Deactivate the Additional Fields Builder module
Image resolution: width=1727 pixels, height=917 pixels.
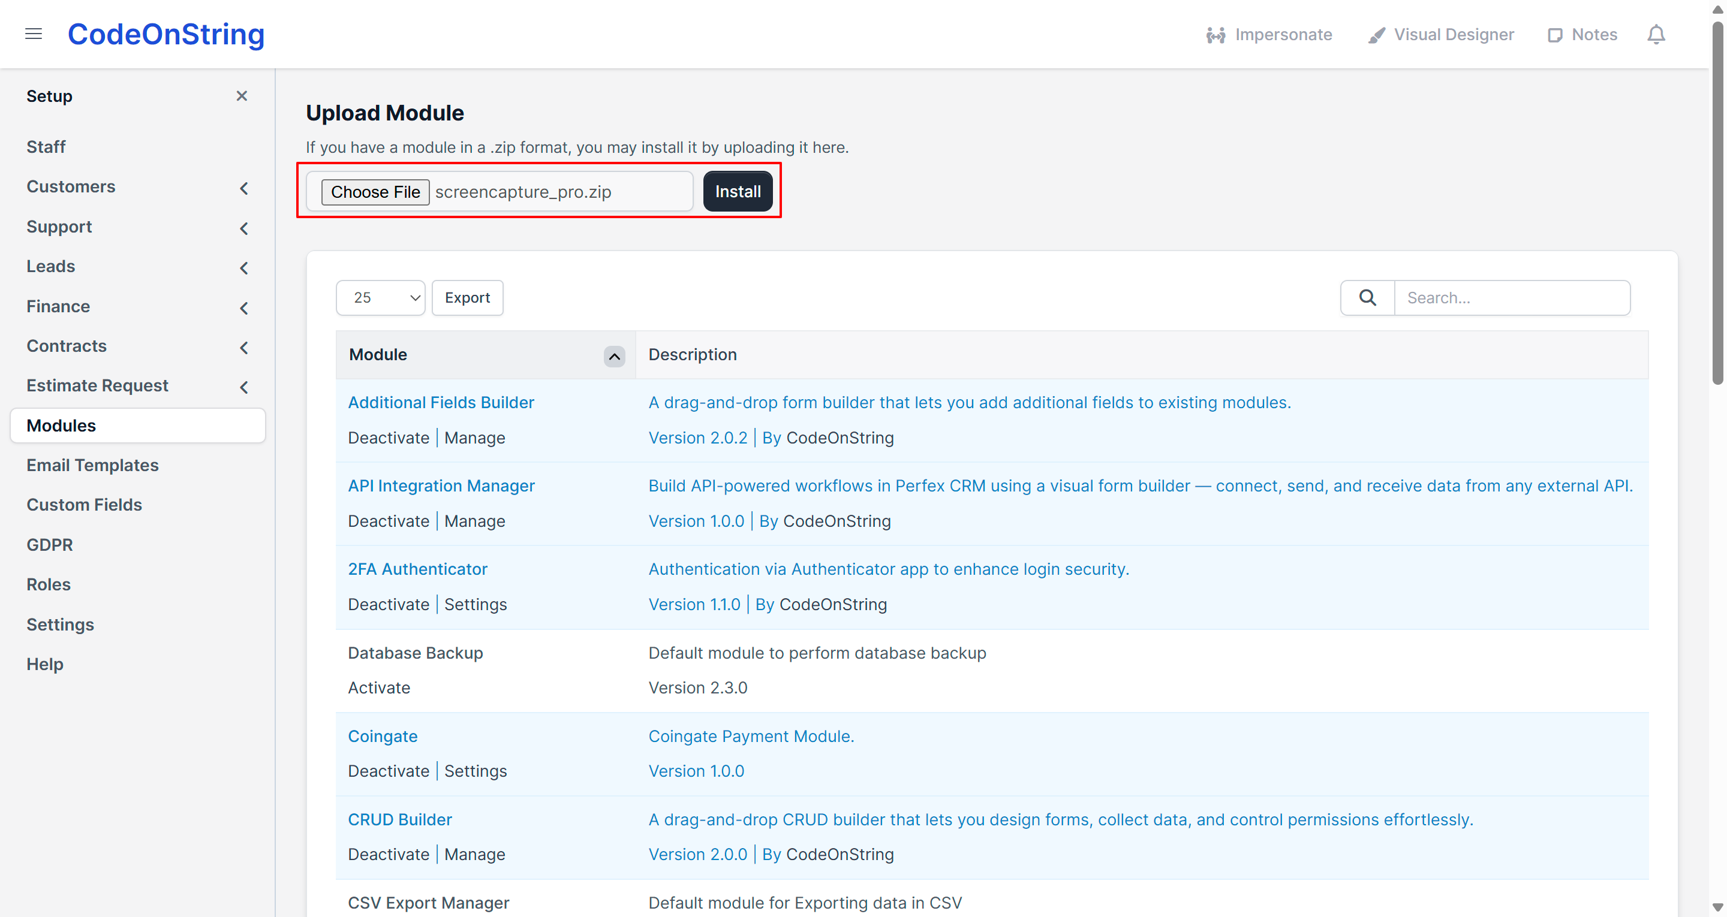[x=388, y=438]
